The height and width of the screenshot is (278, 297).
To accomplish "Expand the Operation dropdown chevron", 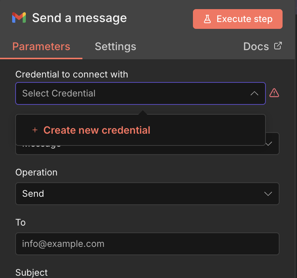I will (x=268, y=194).
